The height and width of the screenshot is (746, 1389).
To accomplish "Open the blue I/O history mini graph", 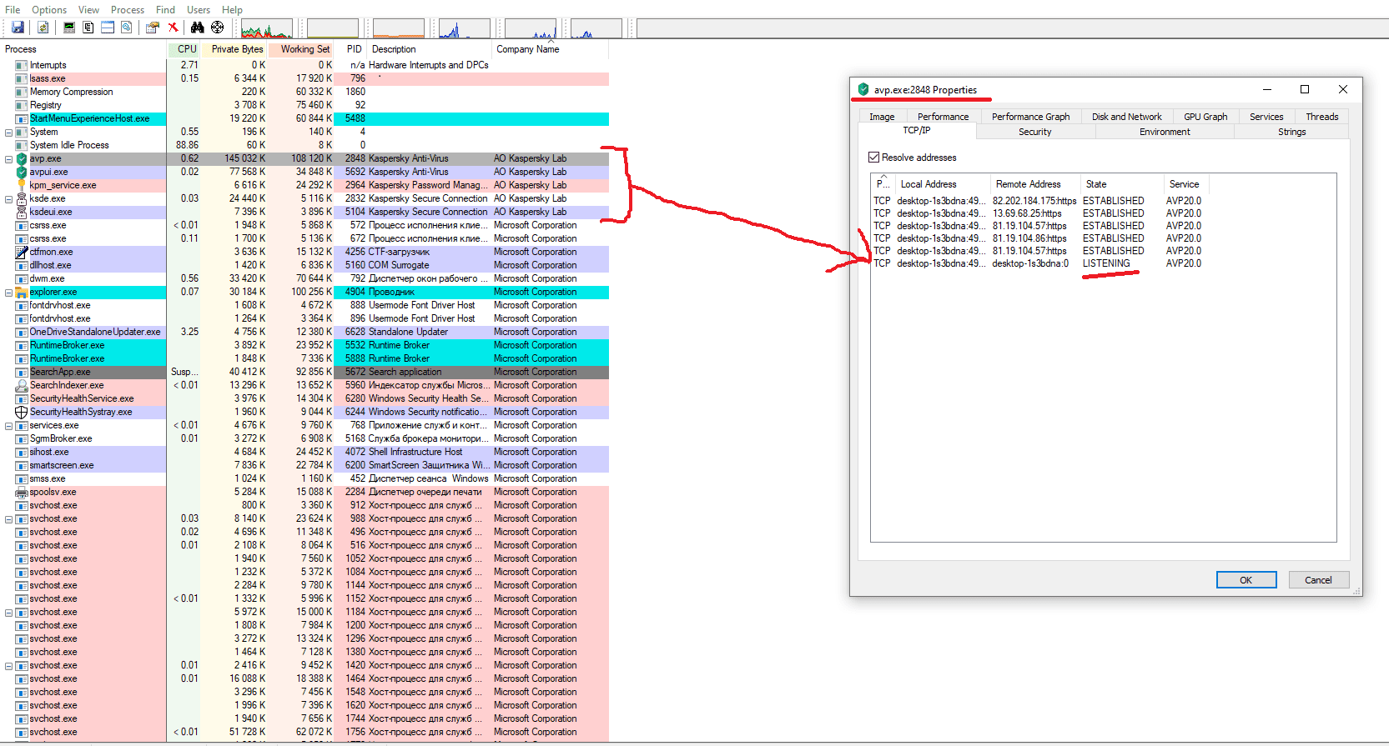I will [x=464, y=29].
